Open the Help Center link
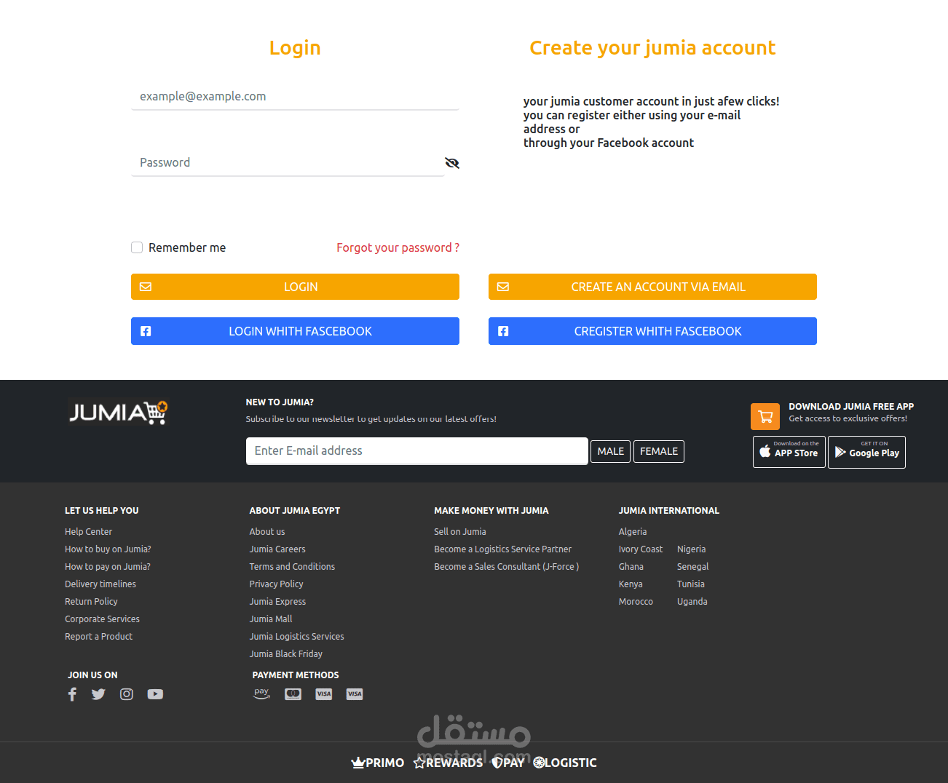The image size is (948, 783). pos(88,532)
